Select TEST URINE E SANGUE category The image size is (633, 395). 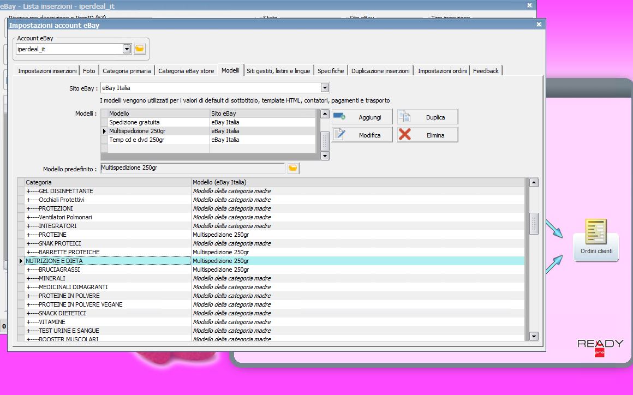click(x=271, y=331)
